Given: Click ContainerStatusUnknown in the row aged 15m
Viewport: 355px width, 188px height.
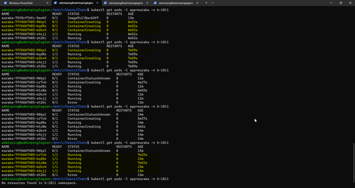Looking at the screenshot, I should [x=89, y=151].
